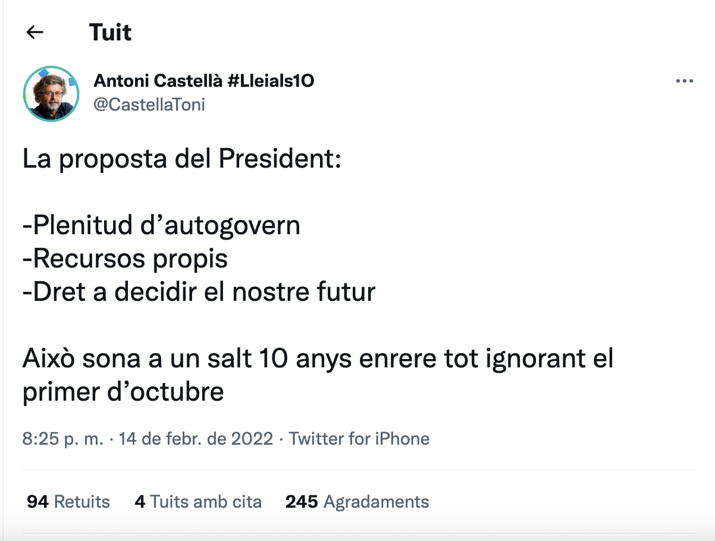Image resolution: width=715 pixels, height=541 pixels.
Task: Click the line Recursos propis
Action: 125,259
